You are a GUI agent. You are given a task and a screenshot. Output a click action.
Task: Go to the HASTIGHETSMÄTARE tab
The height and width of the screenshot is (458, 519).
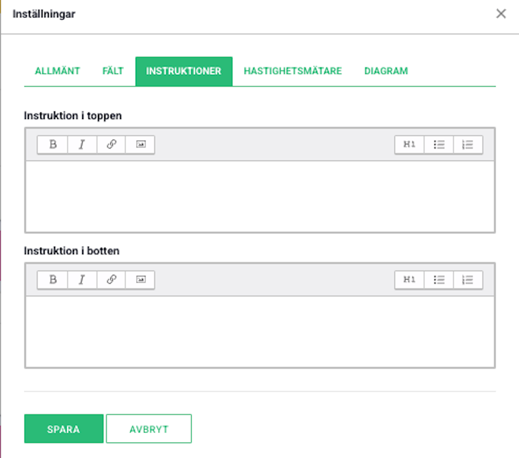click(292, 71)
